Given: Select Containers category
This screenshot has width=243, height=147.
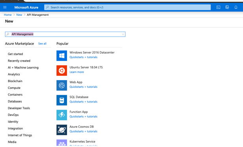Looking at the screenshot, I should coord(15,95).
